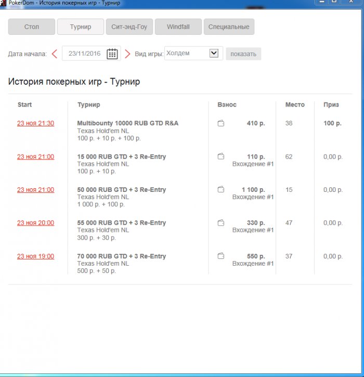Screen dimensions: 364x377
Task: Click Вхождение #1 under 110 р.
Action: (x=253, y=164)
